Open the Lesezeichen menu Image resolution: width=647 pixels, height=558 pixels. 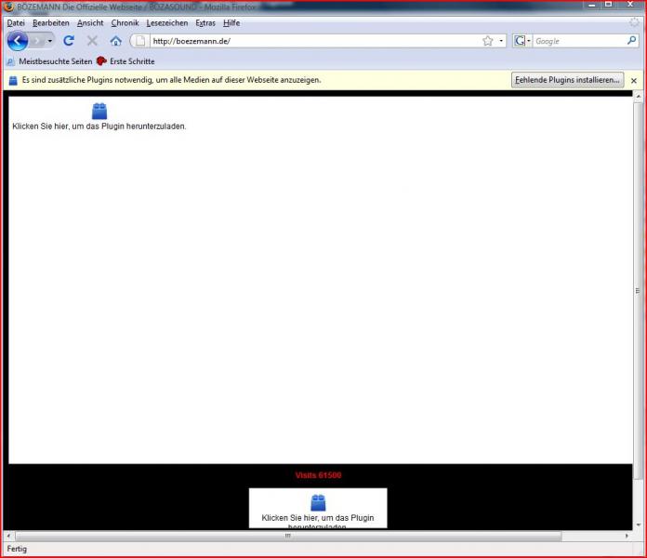click(x=166, y=22)
